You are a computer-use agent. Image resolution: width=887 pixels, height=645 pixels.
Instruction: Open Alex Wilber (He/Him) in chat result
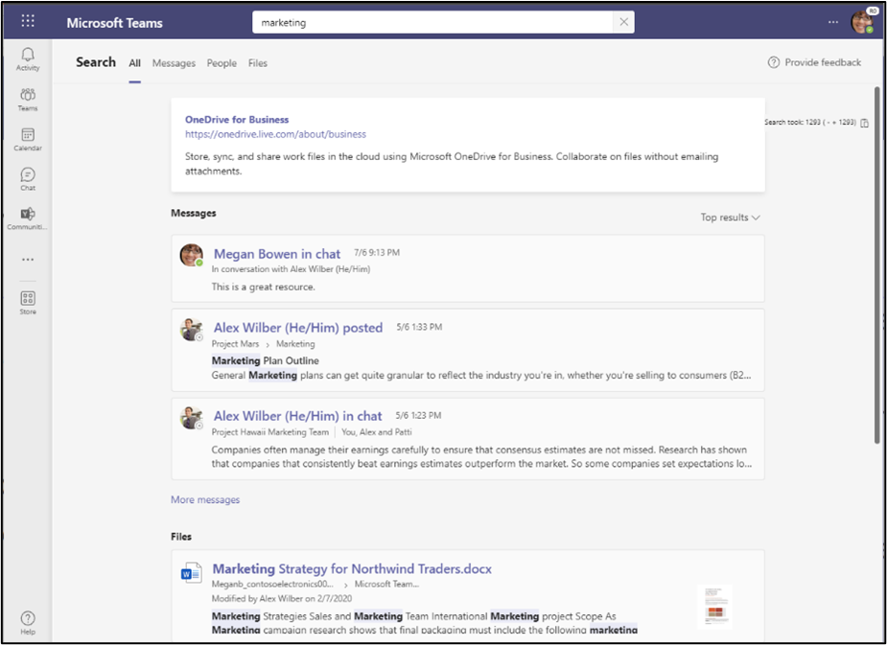(x=297, y=416)
